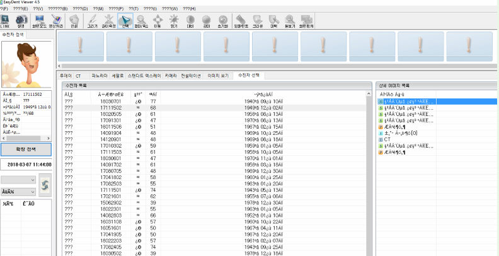499x256 pixels.
Task: Select the 그리기 drawing pen tool
Action: coord(92,21)
